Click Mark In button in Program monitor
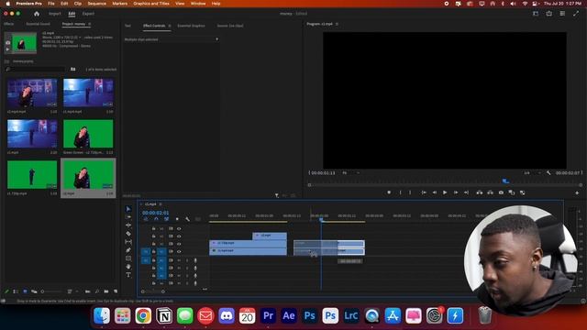The width and height of the screenshot is (587, 330). [400, 192]
